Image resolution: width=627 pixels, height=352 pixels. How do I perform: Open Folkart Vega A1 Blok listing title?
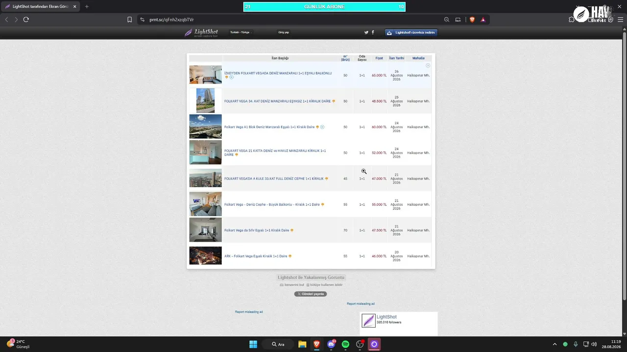(x=269, y=127)
